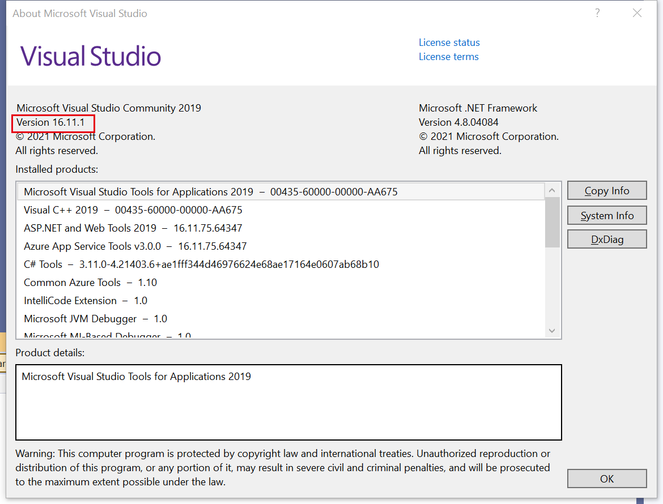Screen dimensions: 663x504
Task: Click the Microsoft .NET Framework label
Action: [x=478, y=108]
